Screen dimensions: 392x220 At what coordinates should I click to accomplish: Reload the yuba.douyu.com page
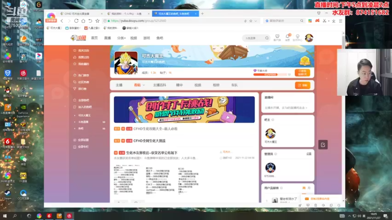coord(76,21)
